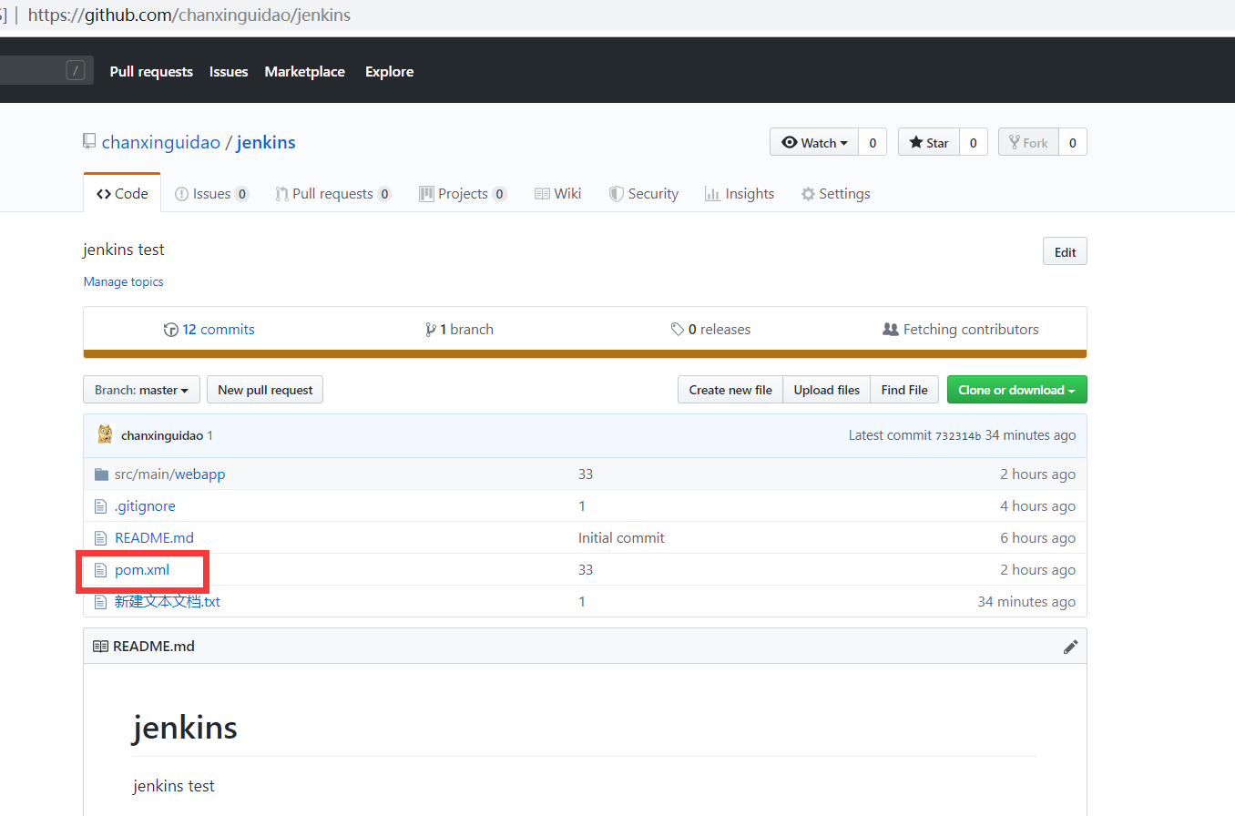The width and height of the screenshot is (1235, 816).
Task: Star the repository
Action: (x=929, y=142)
